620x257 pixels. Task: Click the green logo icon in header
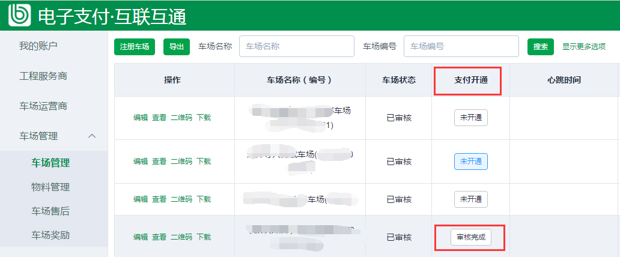click(19, 15)
